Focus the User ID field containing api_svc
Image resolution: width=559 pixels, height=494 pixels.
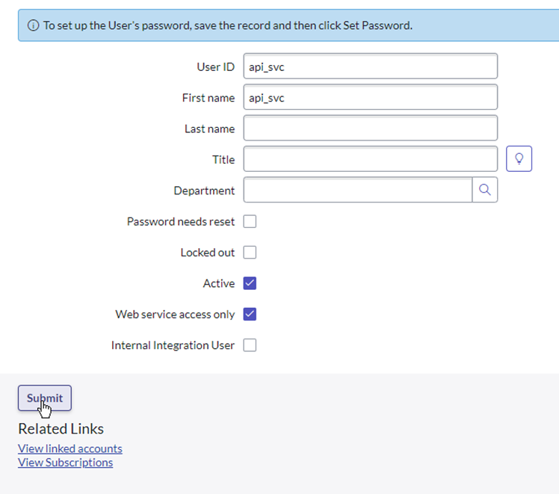[x=371, y=67]
